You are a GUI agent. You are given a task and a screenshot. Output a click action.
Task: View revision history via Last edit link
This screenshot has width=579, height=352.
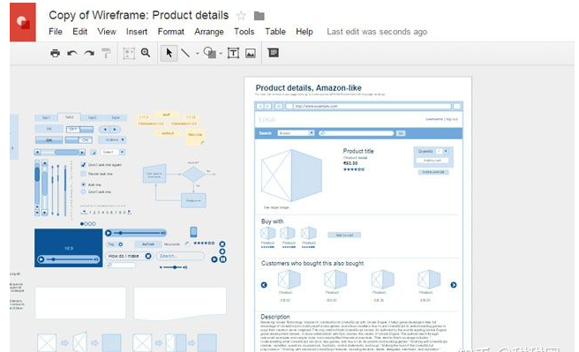tap(377, 32)
